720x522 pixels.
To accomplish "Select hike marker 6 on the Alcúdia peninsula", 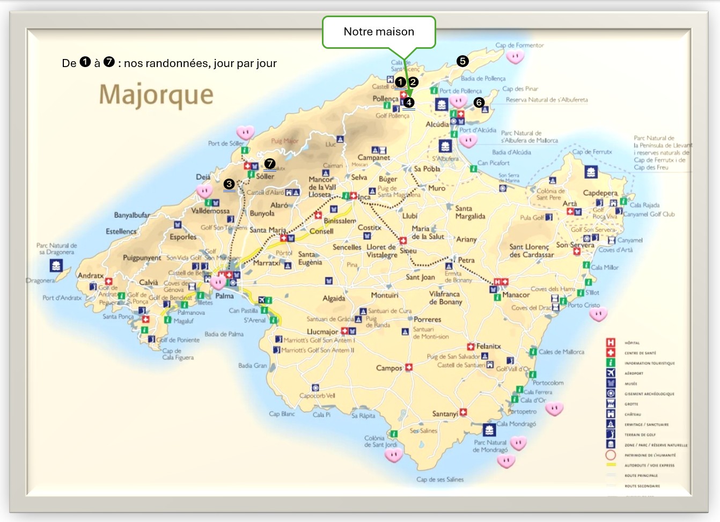I will (x=479, y=102).
